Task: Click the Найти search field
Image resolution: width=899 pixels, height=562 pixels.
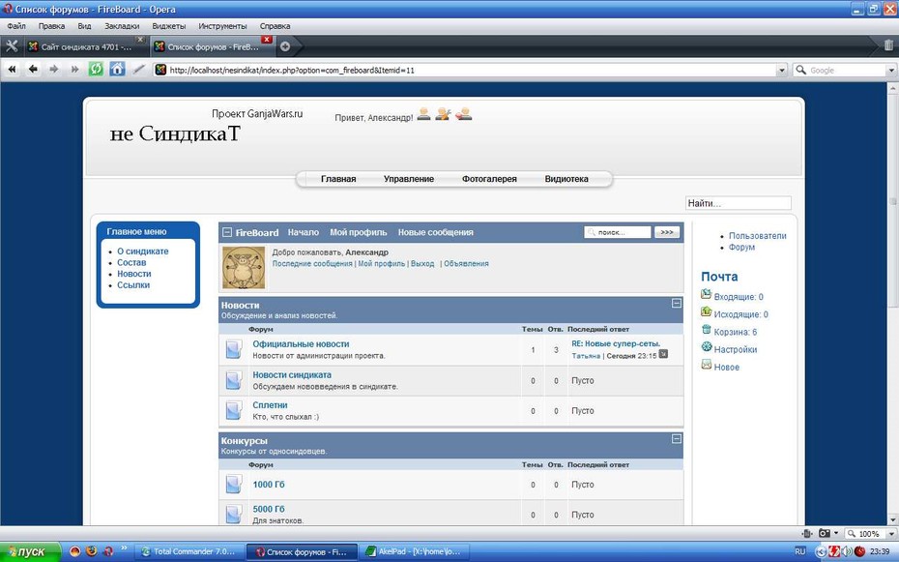Action: pyautogui.click(x=738, y=203)
